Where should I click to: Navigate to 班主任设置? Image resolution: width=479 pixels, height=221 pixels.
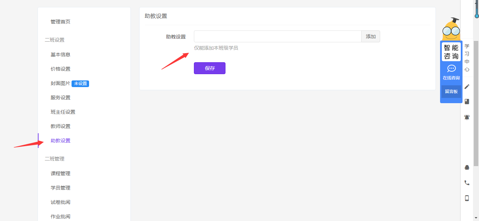coord(63,112)
